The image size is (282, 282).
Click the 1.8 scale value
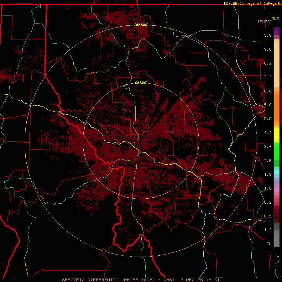tap(268, 175)
